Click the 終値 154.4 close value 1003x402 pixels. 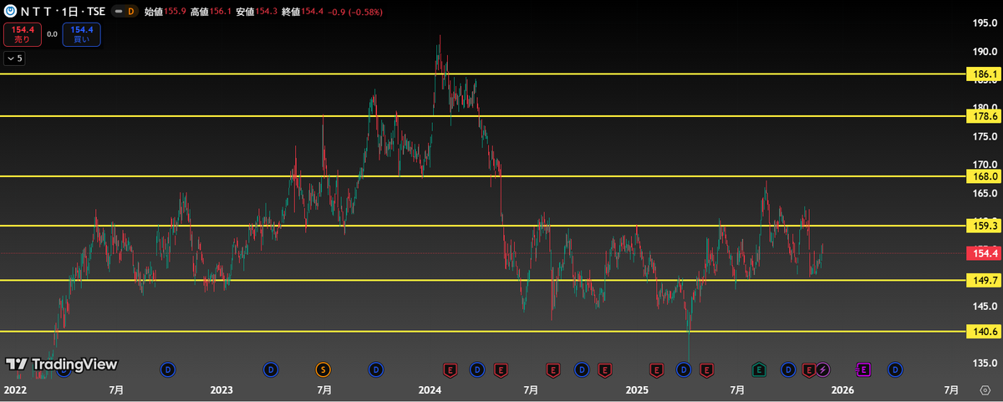[x=303, y=13]
